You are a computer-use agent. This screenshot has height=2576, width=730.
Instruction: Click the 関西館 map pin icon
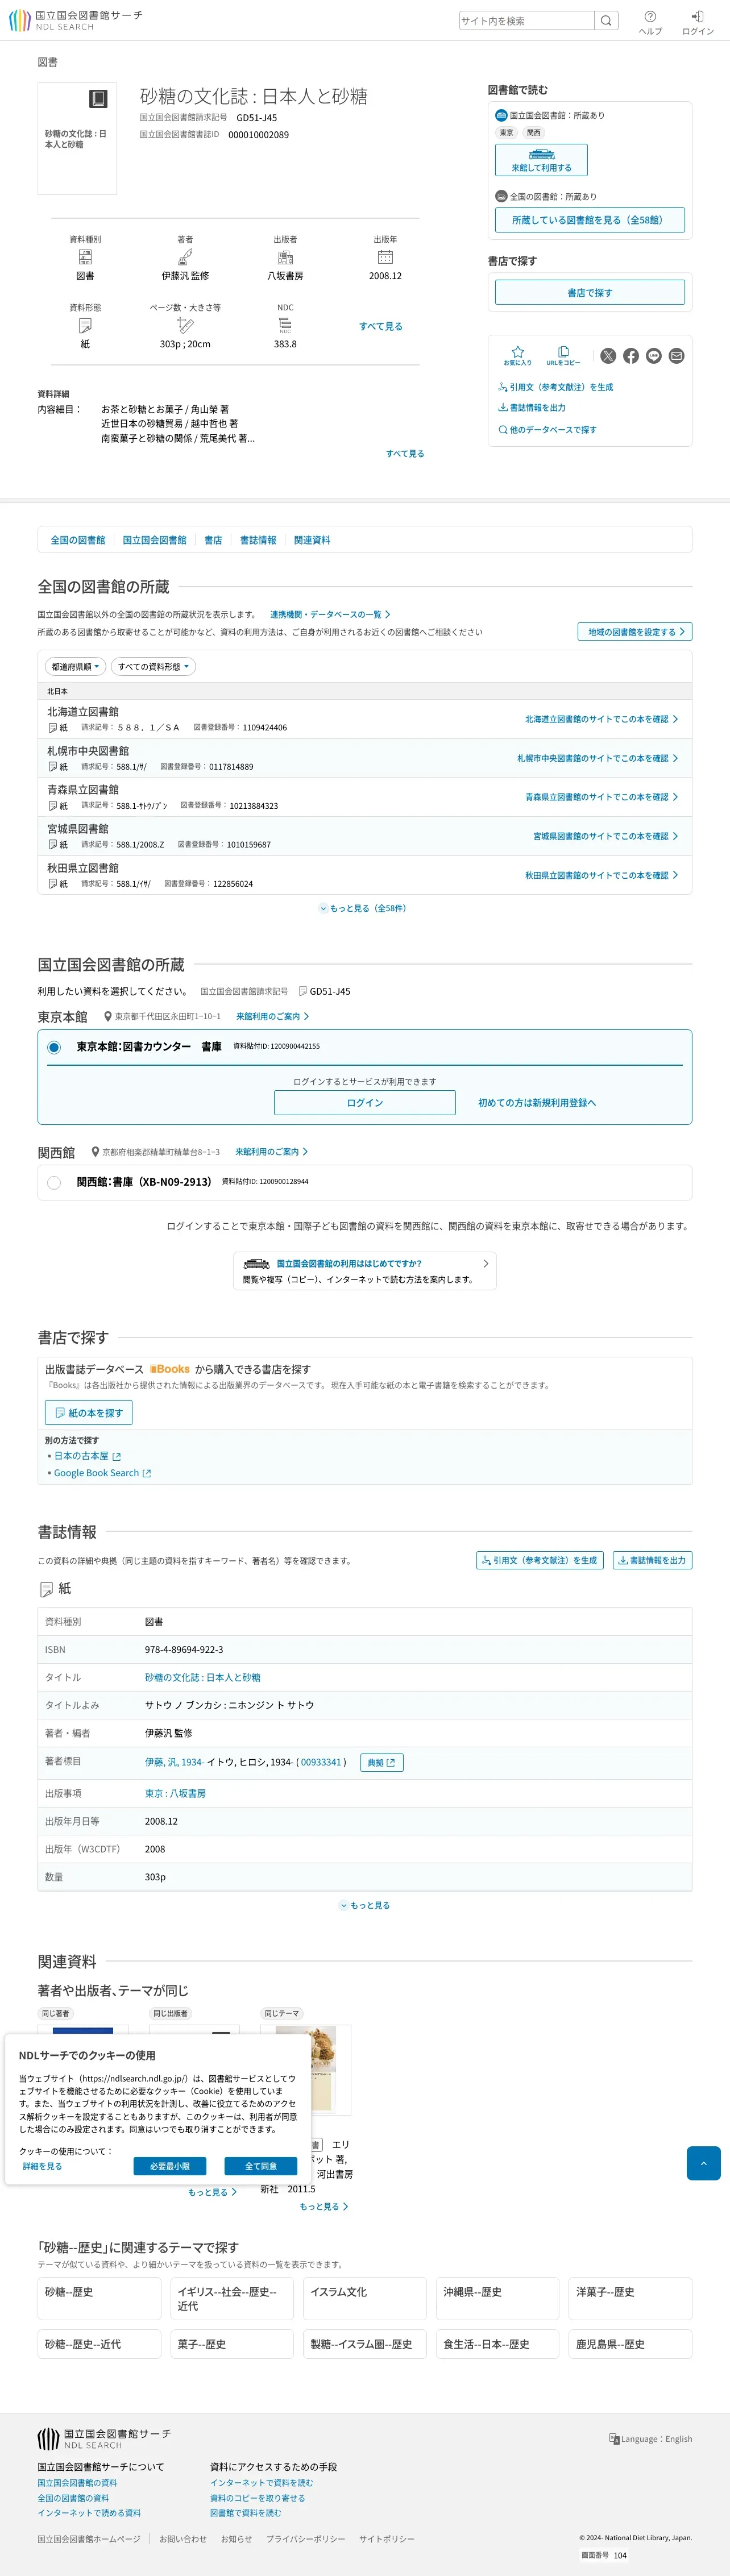click(95, 1152)
